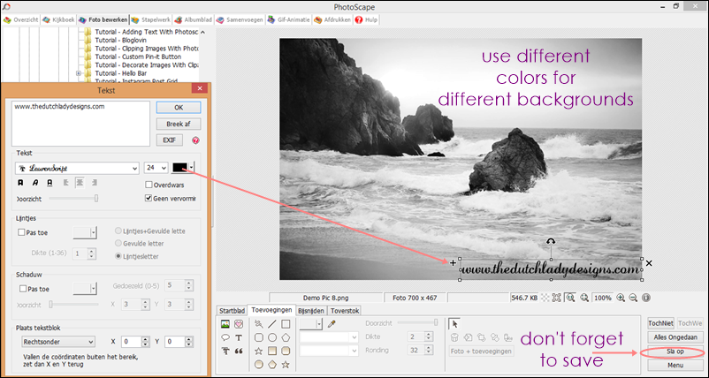709x378 pixels.
Task: Increase the Ronding value stepper
Action: (x=429, y=348)
